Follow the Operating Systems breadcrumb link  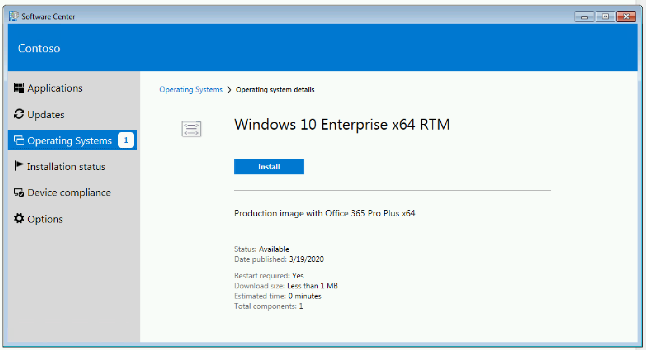191,90
